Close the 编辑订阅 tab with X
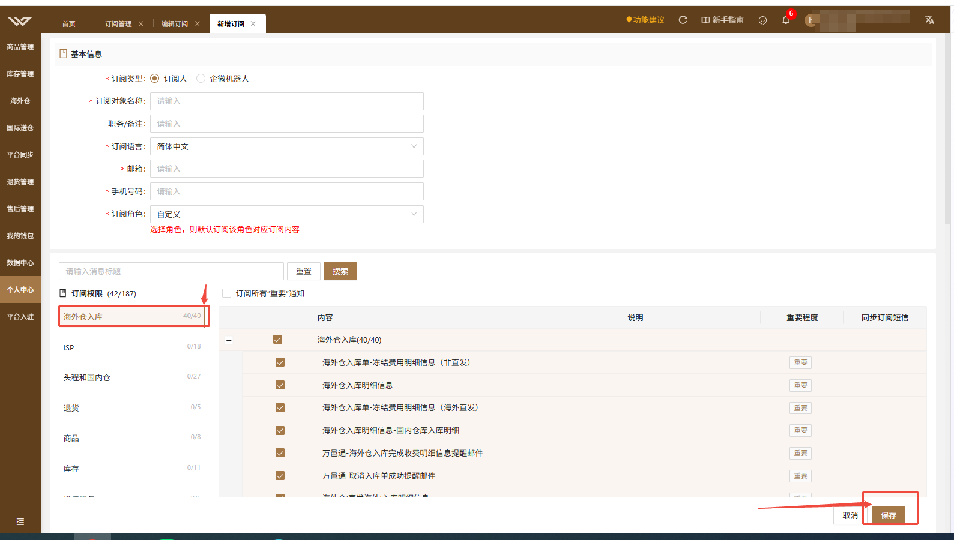This screenshot has height=540, width=954. (198, 24)
